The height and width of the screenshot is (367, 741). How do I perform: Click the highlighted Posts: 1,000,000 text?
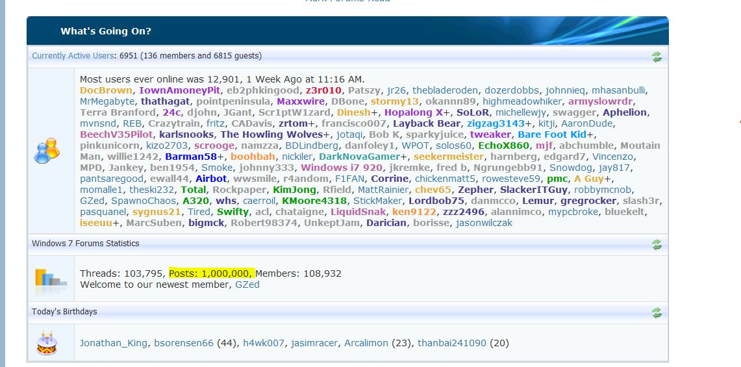pos(212,273)
